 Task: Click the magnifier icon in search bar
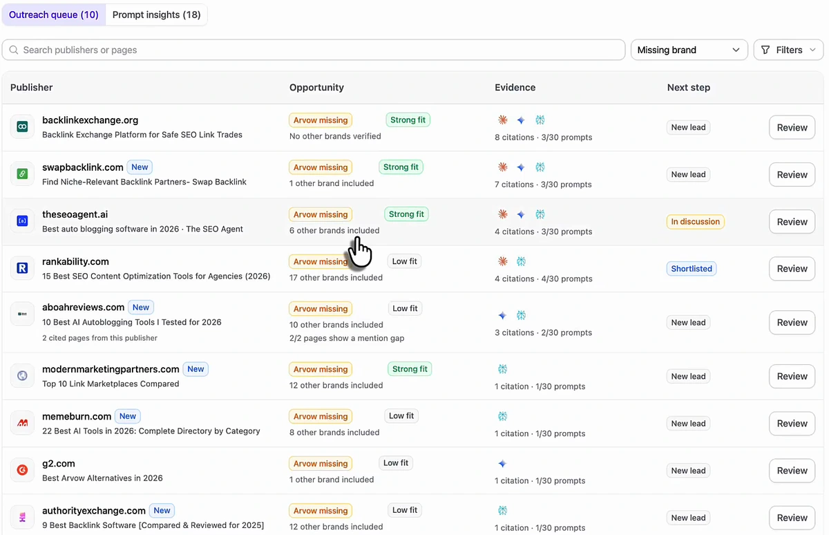point(14,50)
